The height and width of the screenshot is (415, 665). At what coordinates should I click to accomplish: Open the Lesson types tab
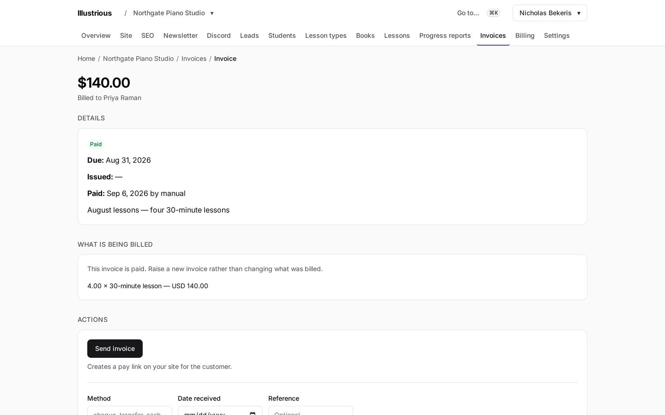326,35
